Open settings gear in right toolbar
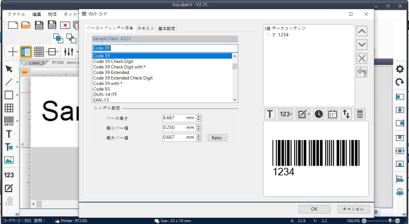This screenshot has width=409, height=224. tap(400, 69)
